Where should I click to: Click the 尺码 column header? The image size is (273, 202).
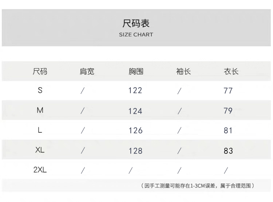pyautogui.click(x=40, y=71)
